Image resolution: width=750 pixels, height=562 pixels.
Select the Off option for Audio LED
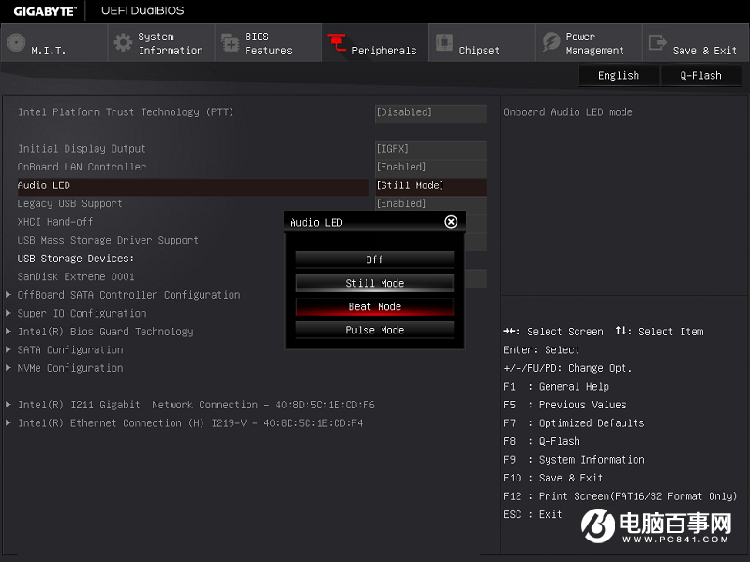(374, 259)
